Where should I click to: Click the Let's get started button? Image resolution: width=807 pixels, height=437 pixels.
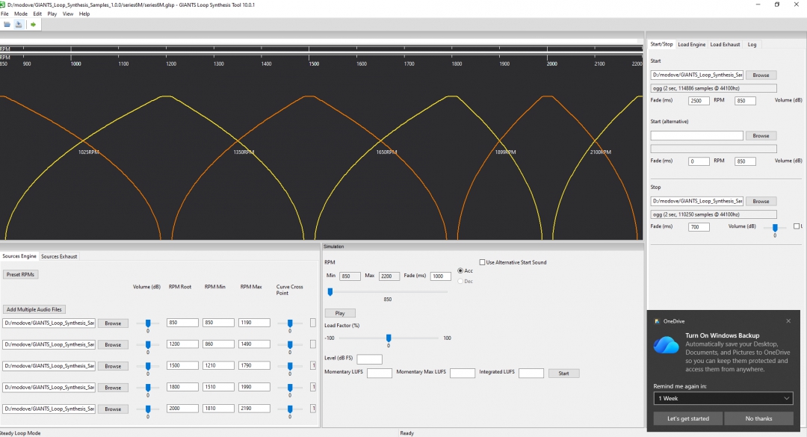tap(688, 418)
